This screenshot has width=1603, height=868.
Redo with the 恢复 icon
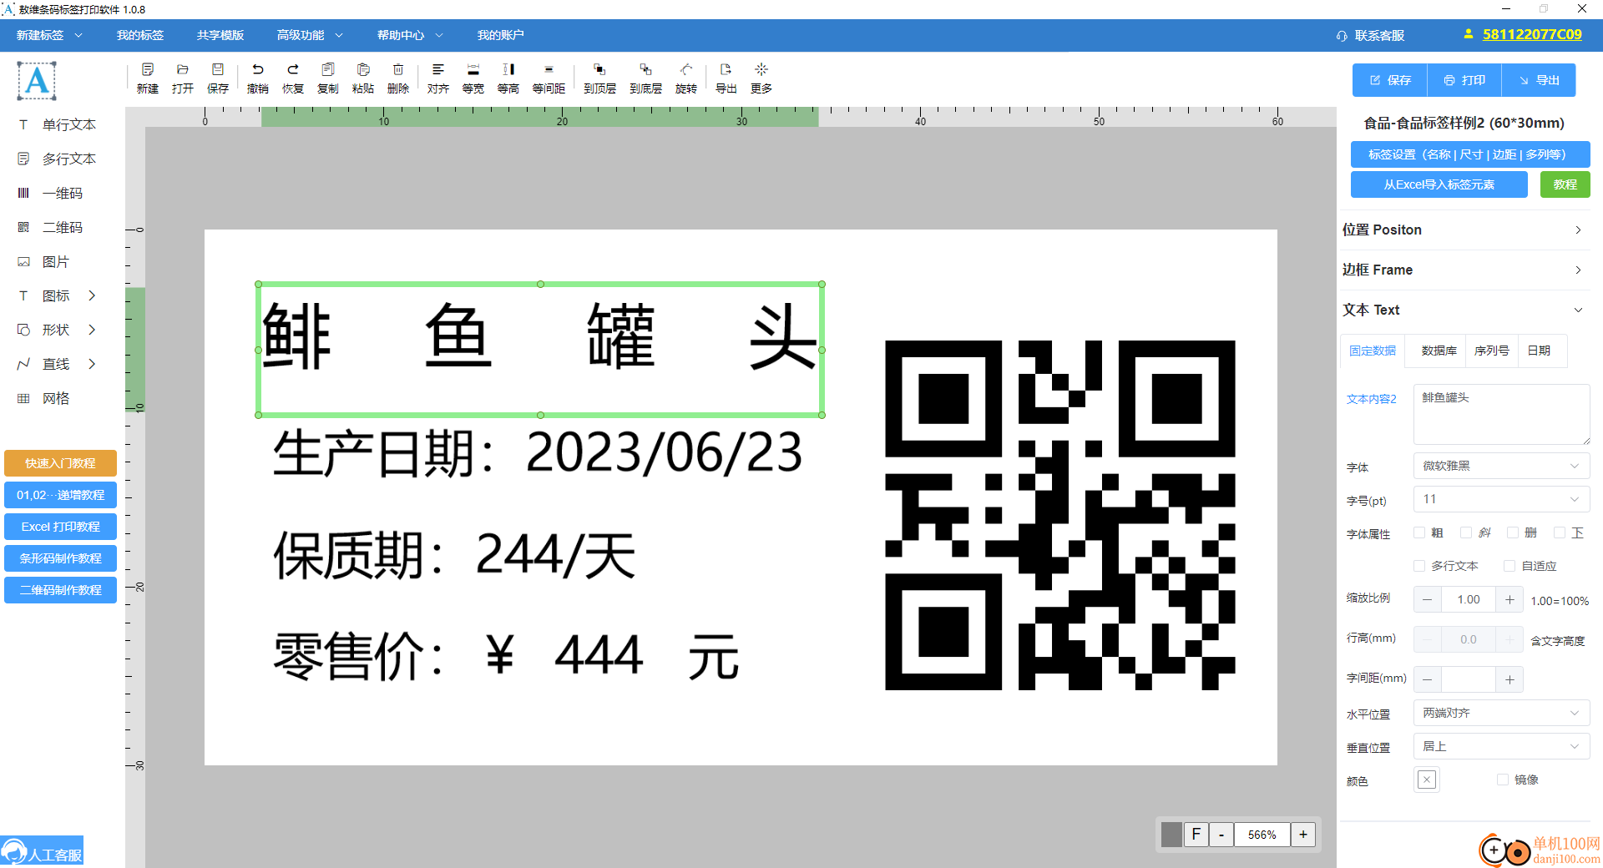(x=293, y=78)
